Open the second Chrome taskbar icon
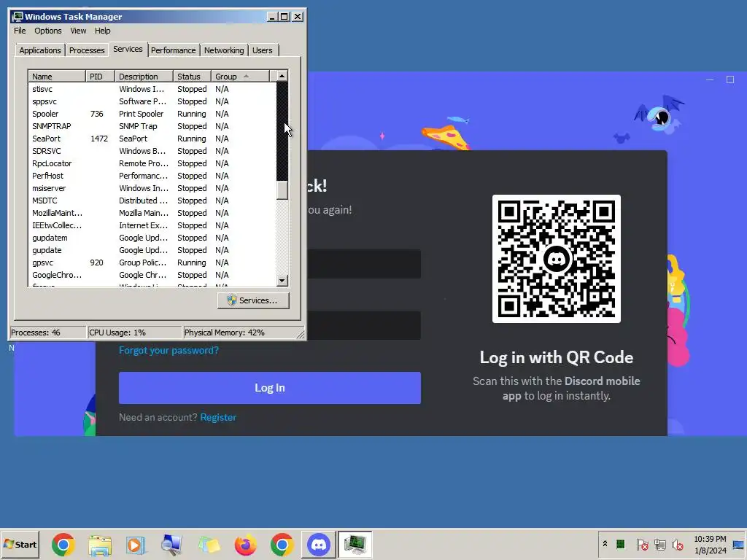747x560 pixels. pyautogui.click(x=282, y=544)
